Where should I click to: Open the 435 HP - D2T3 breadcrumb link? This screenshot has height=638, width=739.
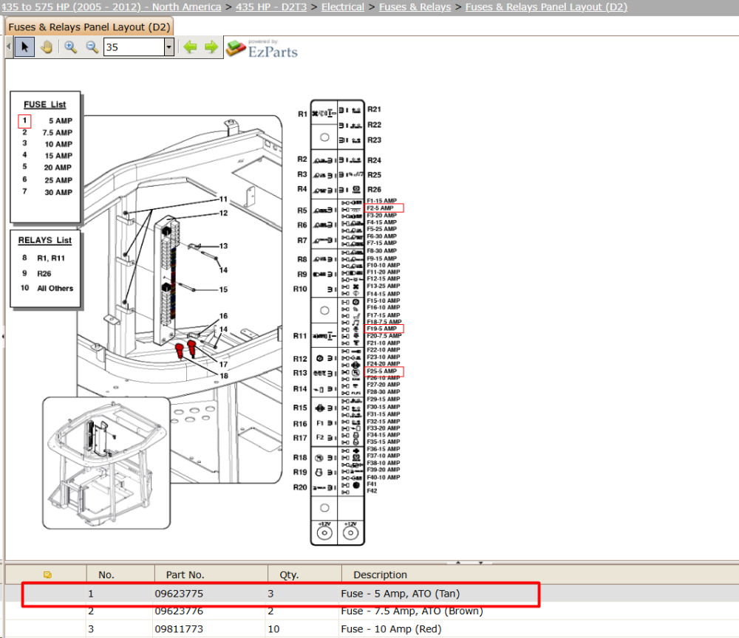pos(271,7)
